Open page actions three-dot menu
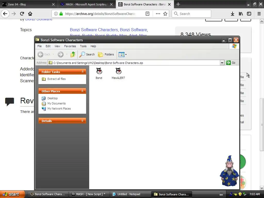The image size is (264, 198). (x=158, y=14)
